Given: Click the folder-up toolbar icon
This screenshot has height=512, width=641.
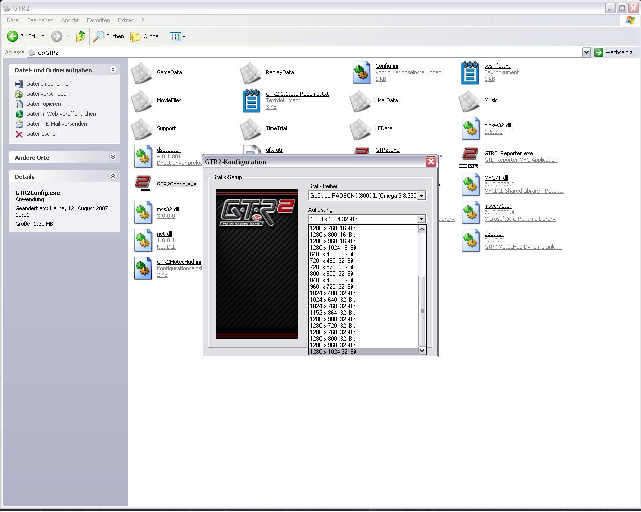Looking at the screenshot, I should click(81, 36).
